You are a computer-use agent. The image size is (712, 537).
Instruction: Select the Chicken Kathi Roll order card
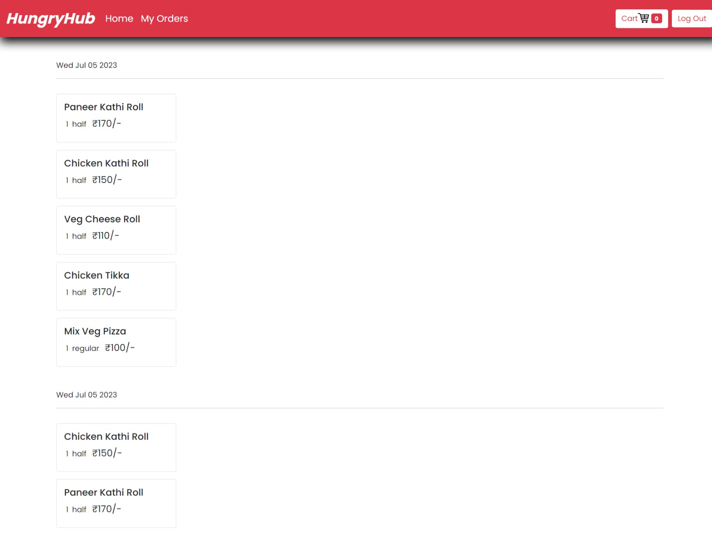pos(116,174)
